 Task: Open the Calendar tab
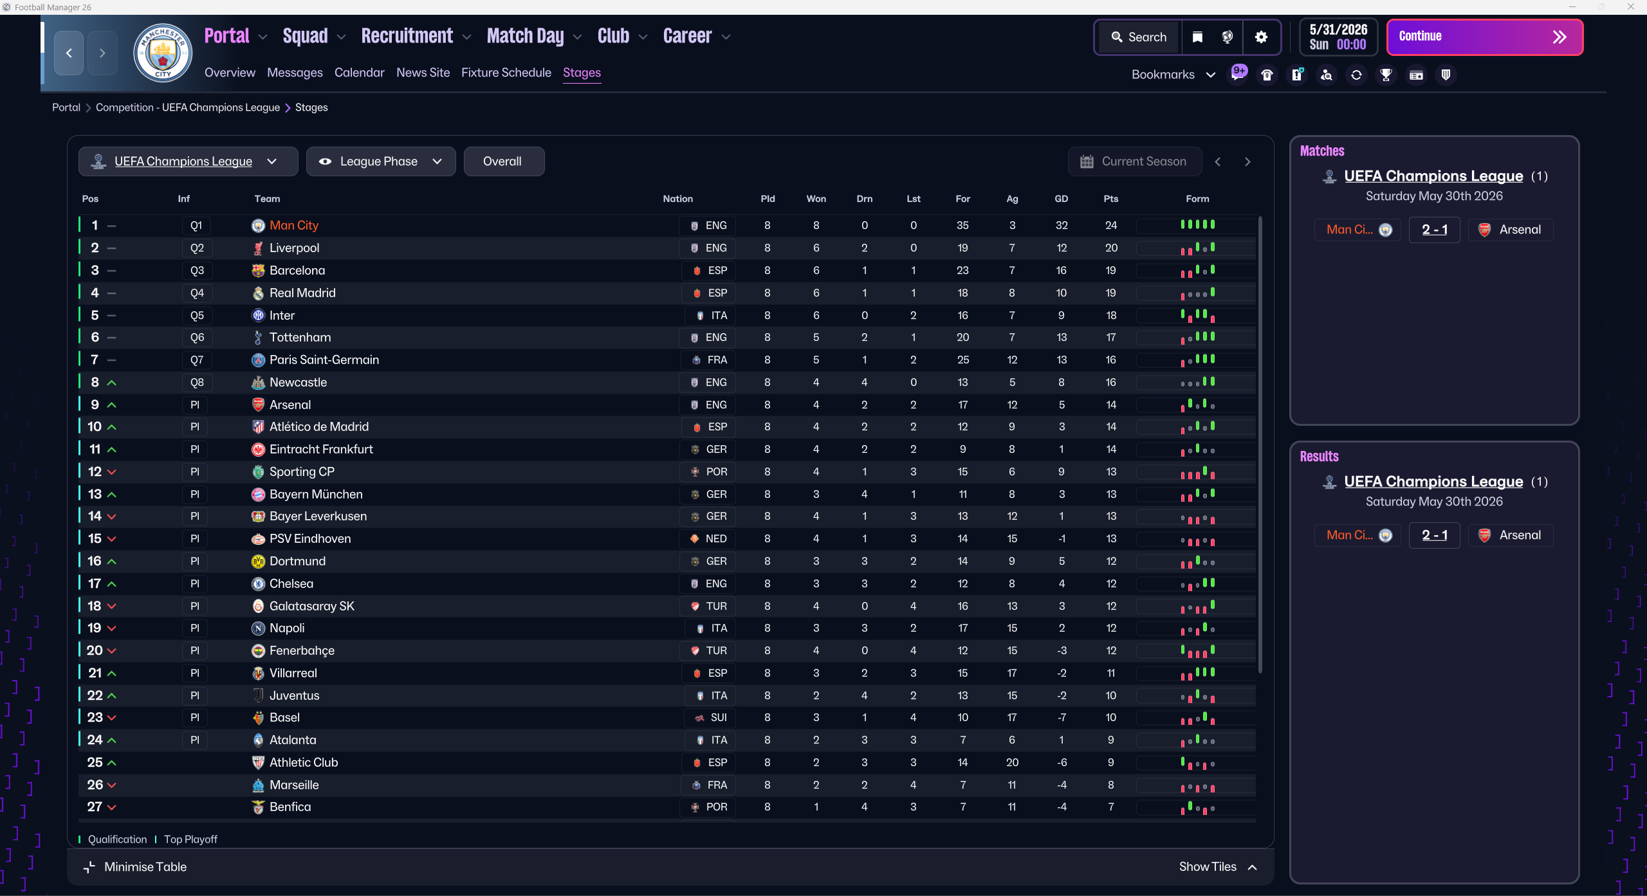tap(359, 73)
